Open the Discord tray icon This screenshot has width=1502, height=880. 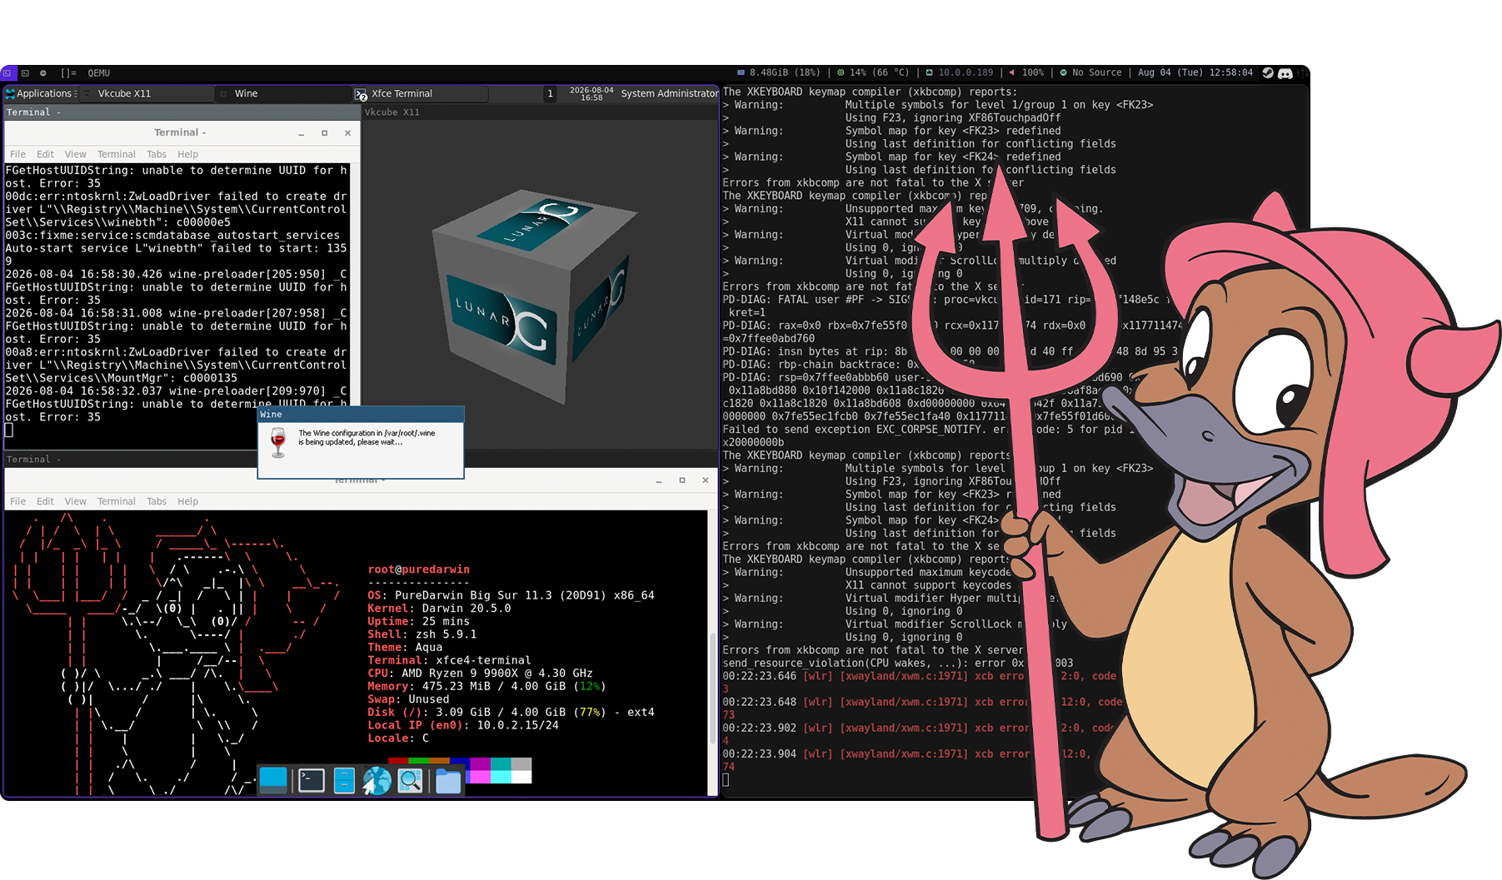tap(1285, 73)
